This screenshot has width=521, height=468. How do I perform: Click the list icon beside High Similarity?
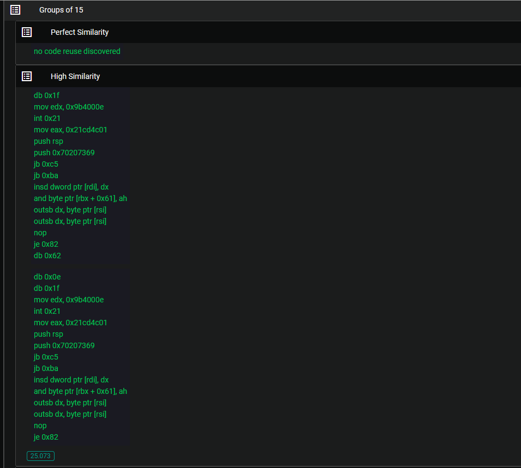(x=27, y=76)
